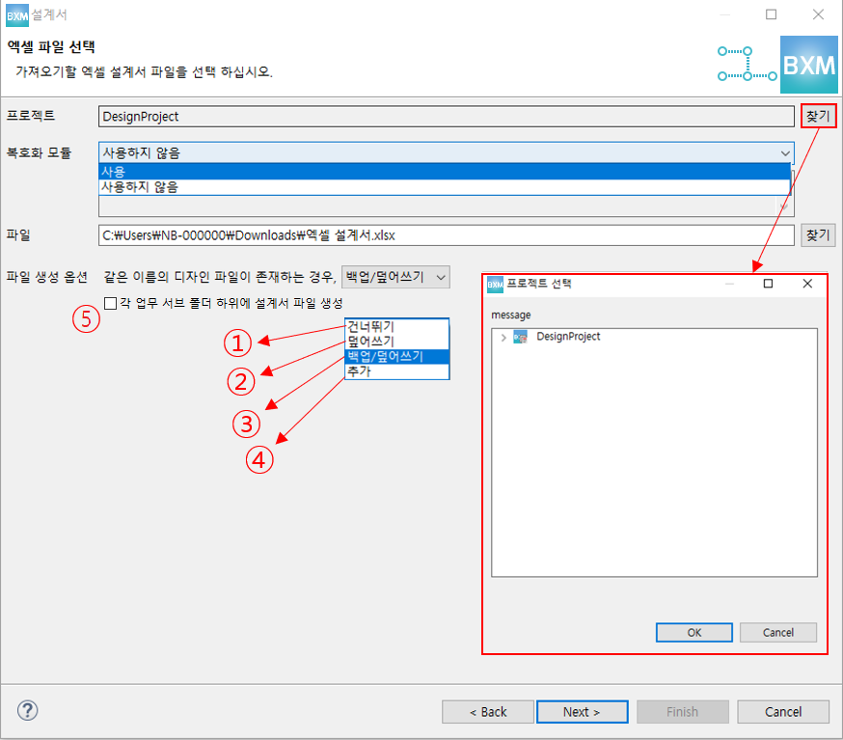Viewport: 843px width, 740px height.
Task: Choose 덮어쓰기 from the options list
Action: tap(396, 342)
